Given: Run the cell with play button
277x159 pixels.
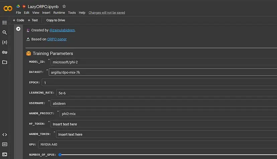Looking at the screenshot, I should click(x=18, y=29).
